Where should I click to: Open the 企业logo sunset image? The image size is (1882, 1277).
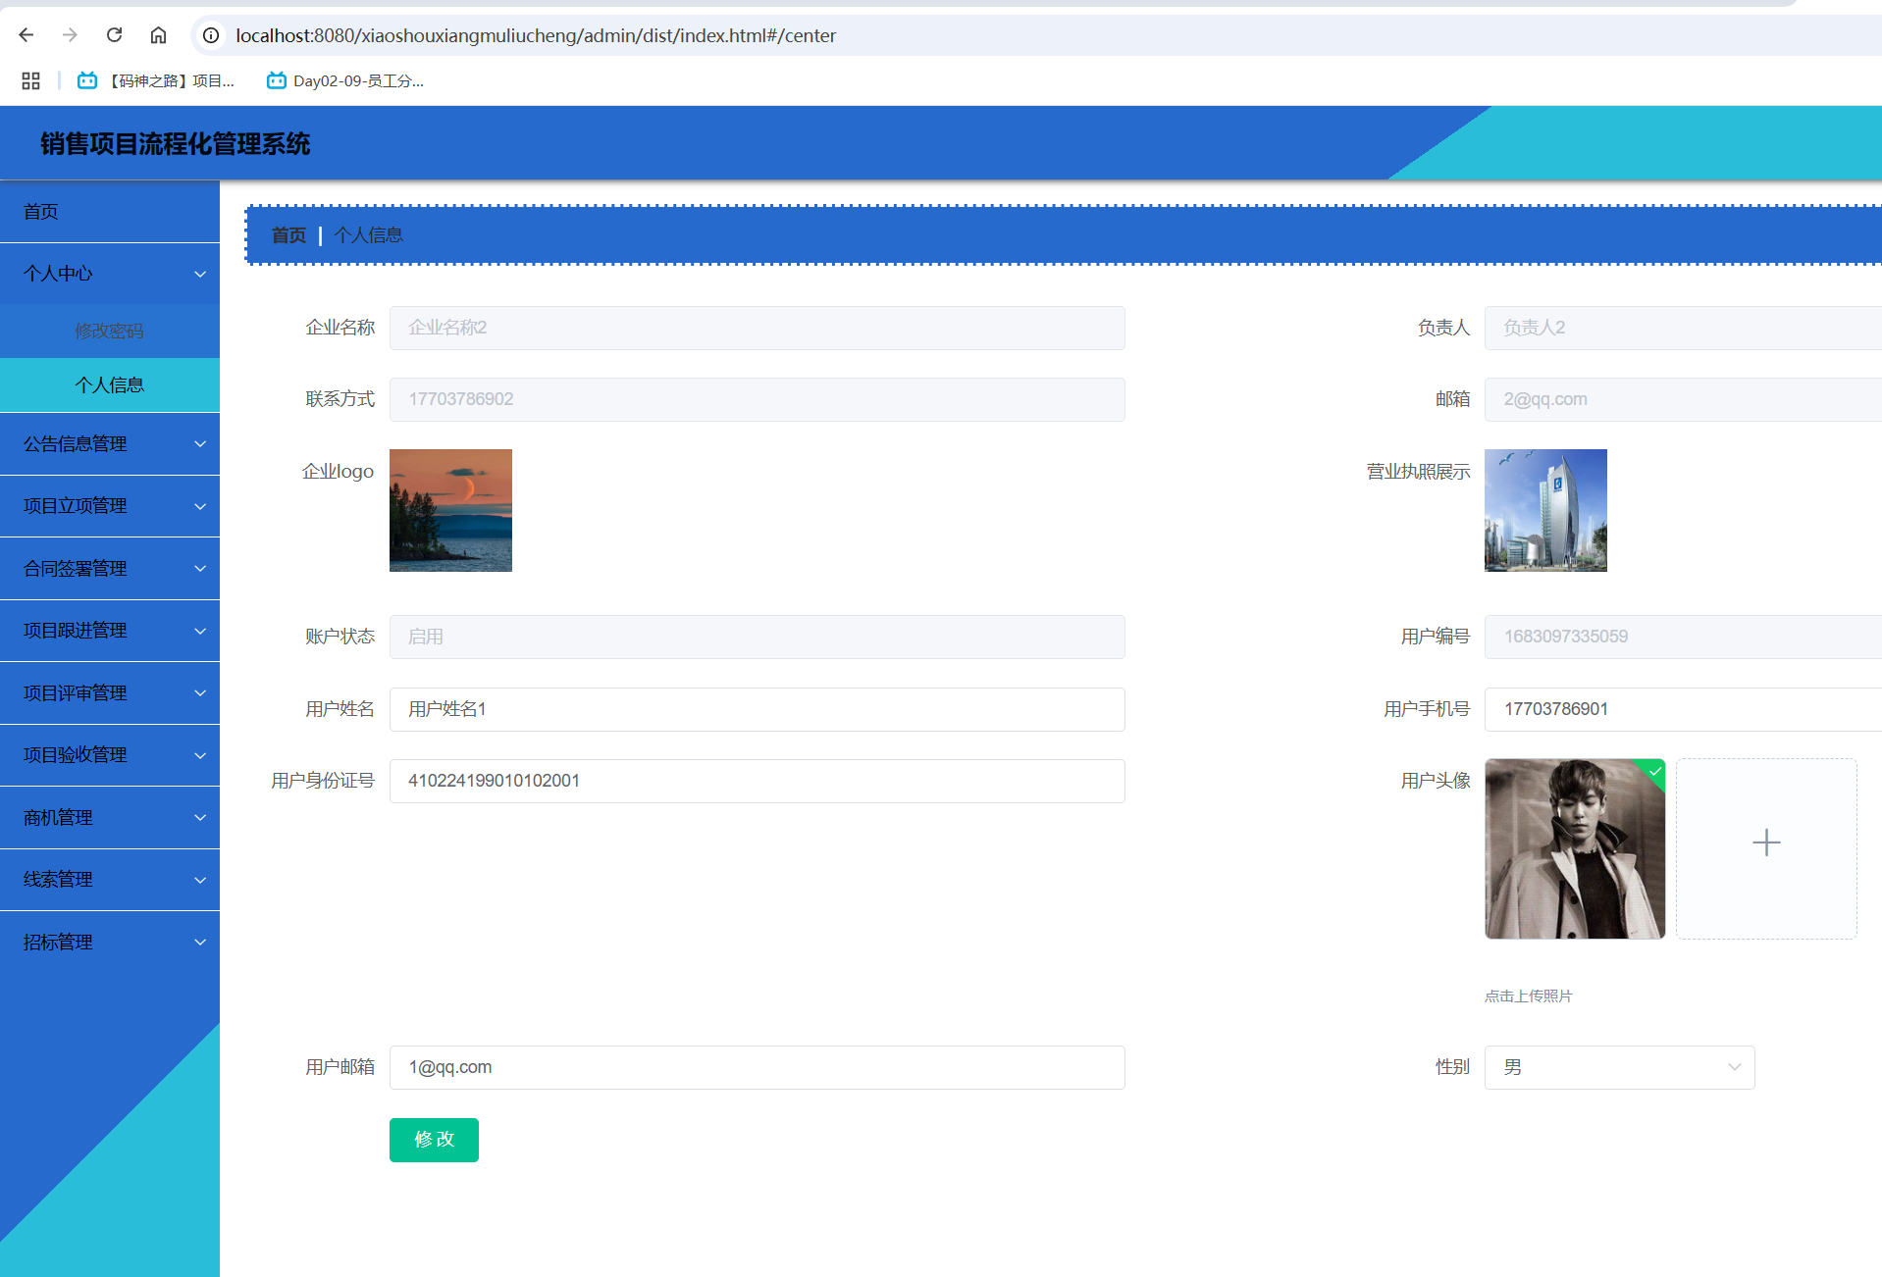coord(450,510)
